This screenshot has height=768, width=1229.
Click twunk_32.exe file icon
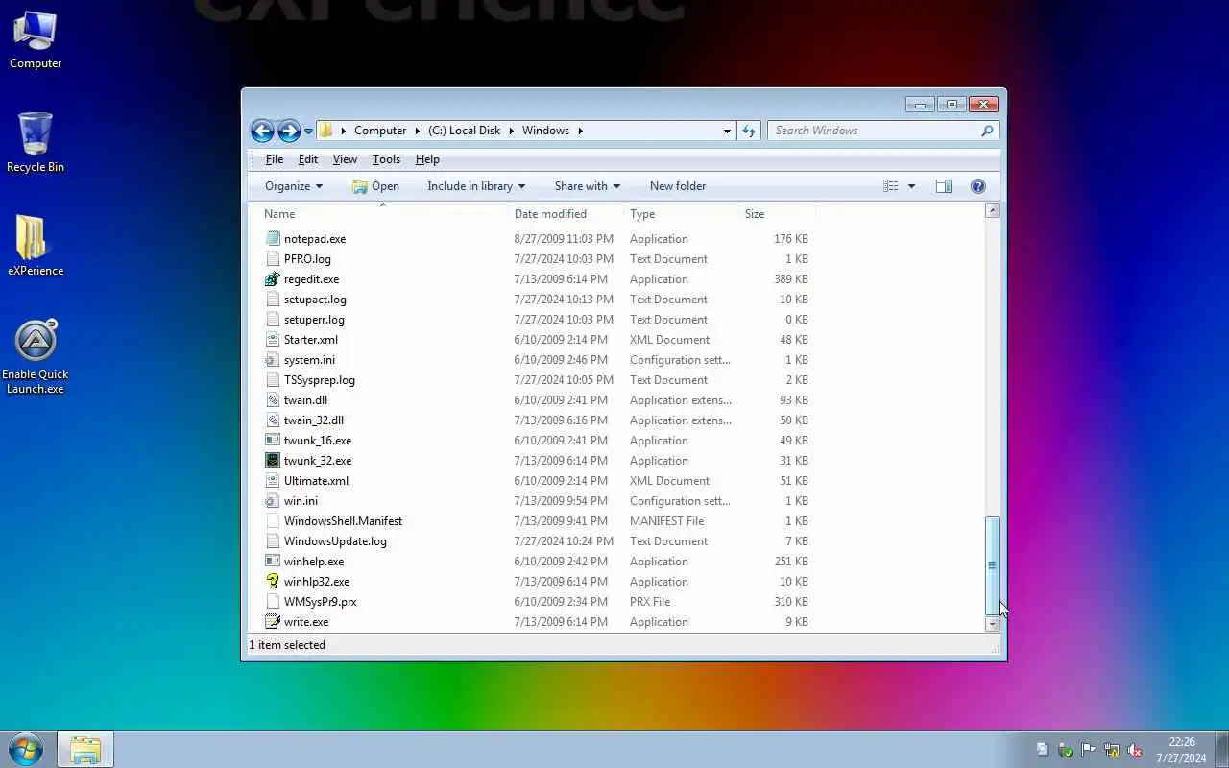point(273,461)
